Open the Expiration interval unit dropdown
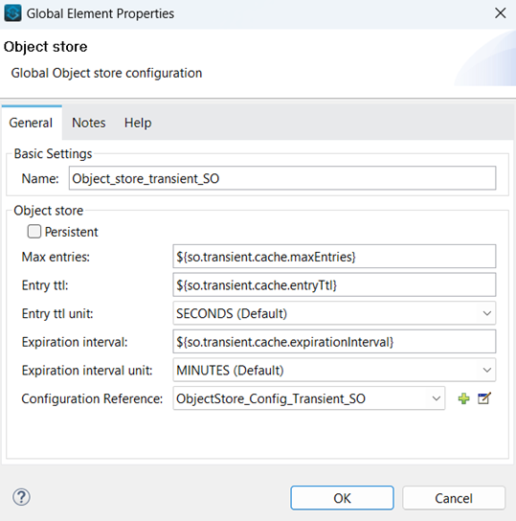The image size is (516, 521). pos(334,370)
